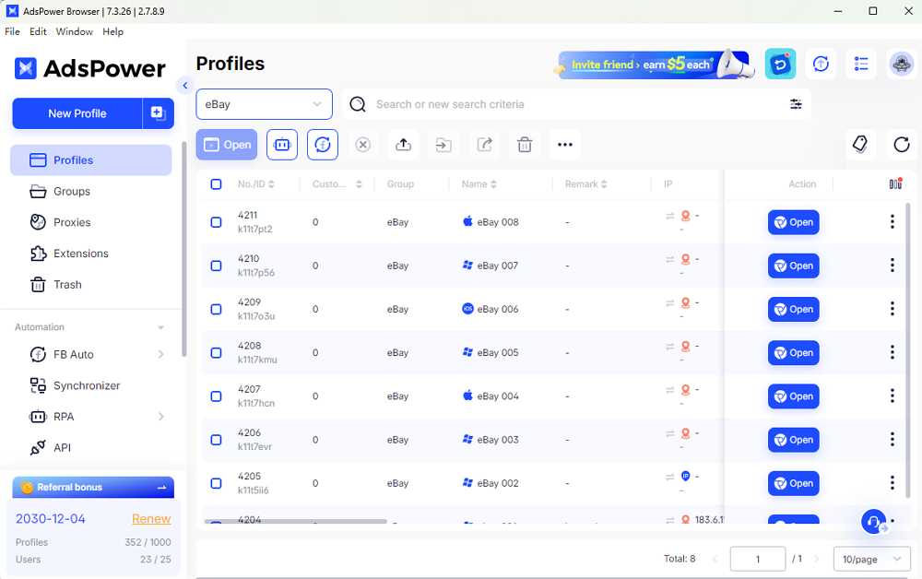Click proxy location icon for eBay 007
Image resolution: width=922 pixels, height=579 pixels.
pos(685,259)
